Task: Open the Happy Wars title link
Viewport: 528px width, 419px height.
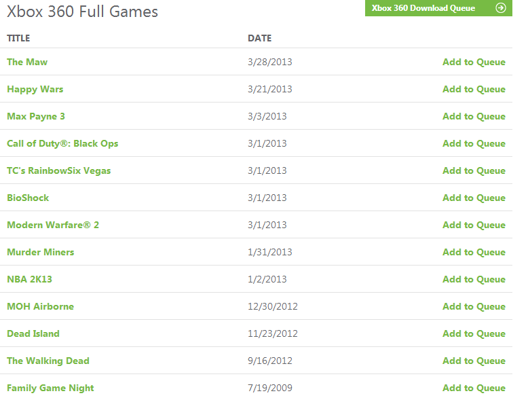Action: coord(35,89)
